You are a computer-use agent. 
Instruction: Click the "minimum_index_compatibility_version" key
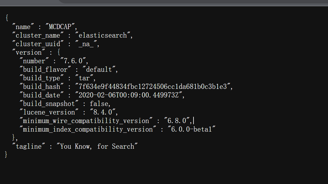tap(88, 129)
